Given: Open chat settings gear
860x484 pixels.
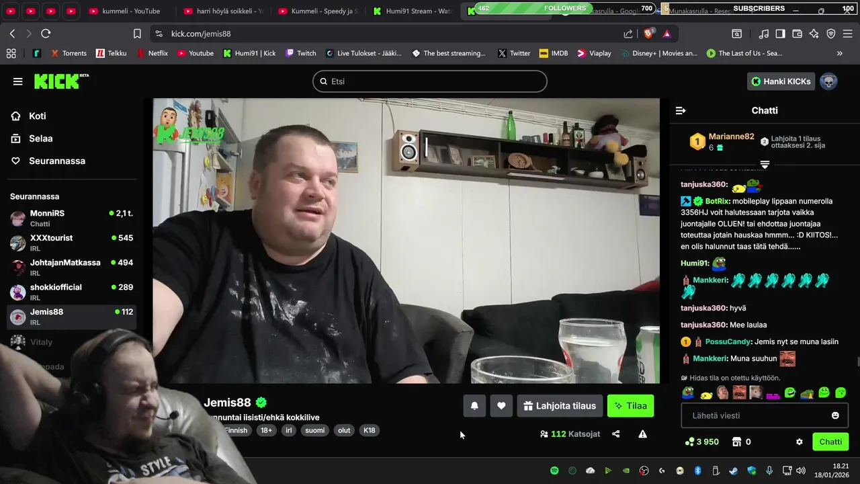Looking at the screenshot, I should [799, 442].
